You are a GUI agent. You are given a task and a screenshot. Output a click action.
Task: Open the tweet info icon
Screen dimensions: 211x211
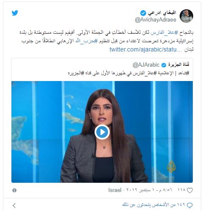click(x=14, y=190)
